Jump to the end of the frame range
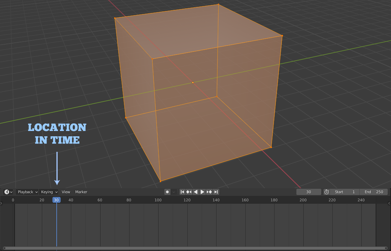The image size is (391, 251). click(215, 192)
